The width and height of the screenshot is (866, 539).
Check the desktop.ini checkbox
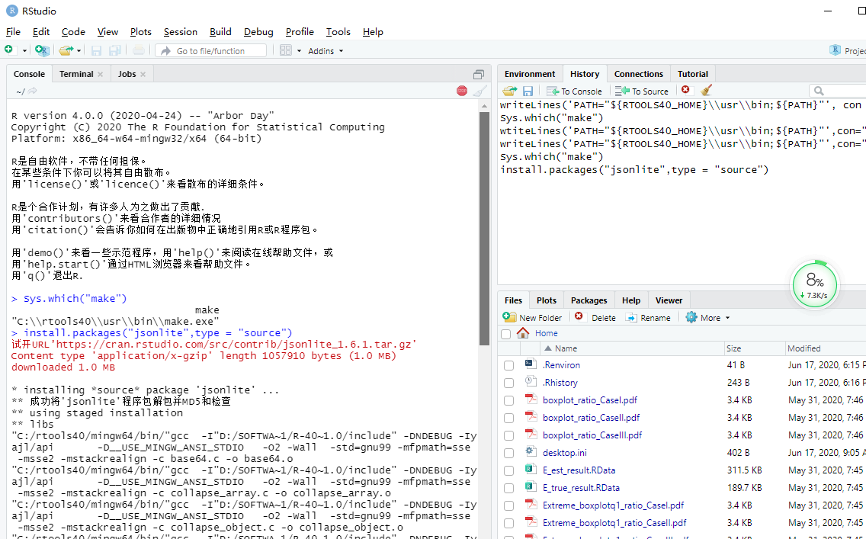point(508,454)
